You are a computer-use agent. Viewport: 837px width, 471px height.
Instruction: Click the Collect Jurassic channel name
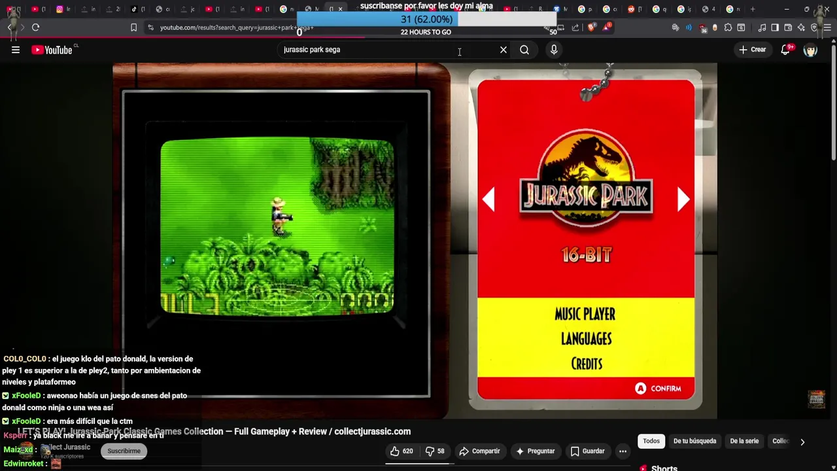(65, 447)
